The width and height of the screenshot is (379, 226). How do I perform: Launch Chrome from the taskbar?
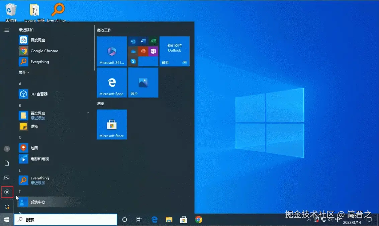pos(199,219)
